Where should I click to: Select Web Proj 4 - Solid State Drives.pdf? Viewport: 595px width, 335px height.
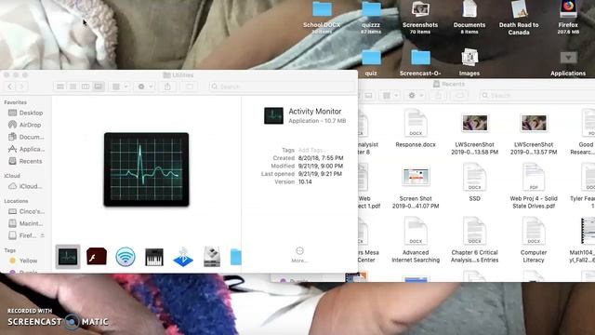point(534,186)
